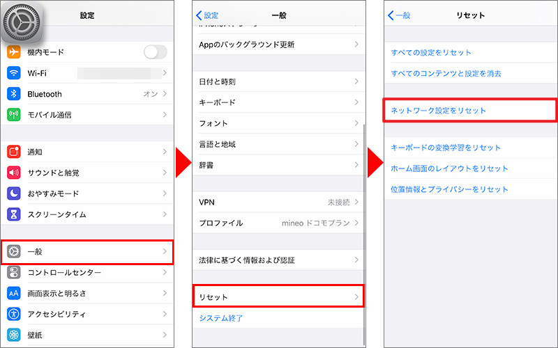Viewport: 558px width, 348px height.
Task: Open the リセット menu item
Action: (x=279, y=297)
